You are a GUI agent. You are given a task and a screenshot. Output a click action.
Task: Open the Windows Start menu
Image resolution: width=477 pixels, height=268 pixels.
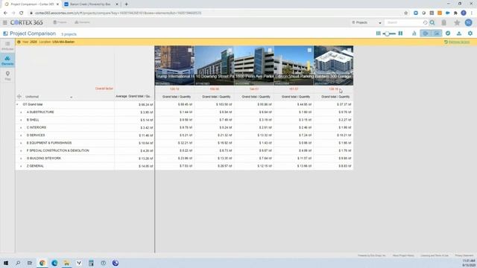6,263
